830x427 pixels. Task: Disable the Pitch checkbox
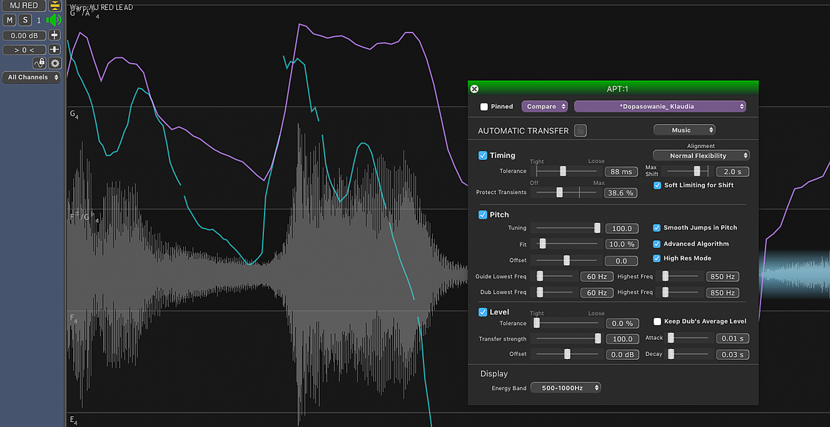(x=483, y=215)
